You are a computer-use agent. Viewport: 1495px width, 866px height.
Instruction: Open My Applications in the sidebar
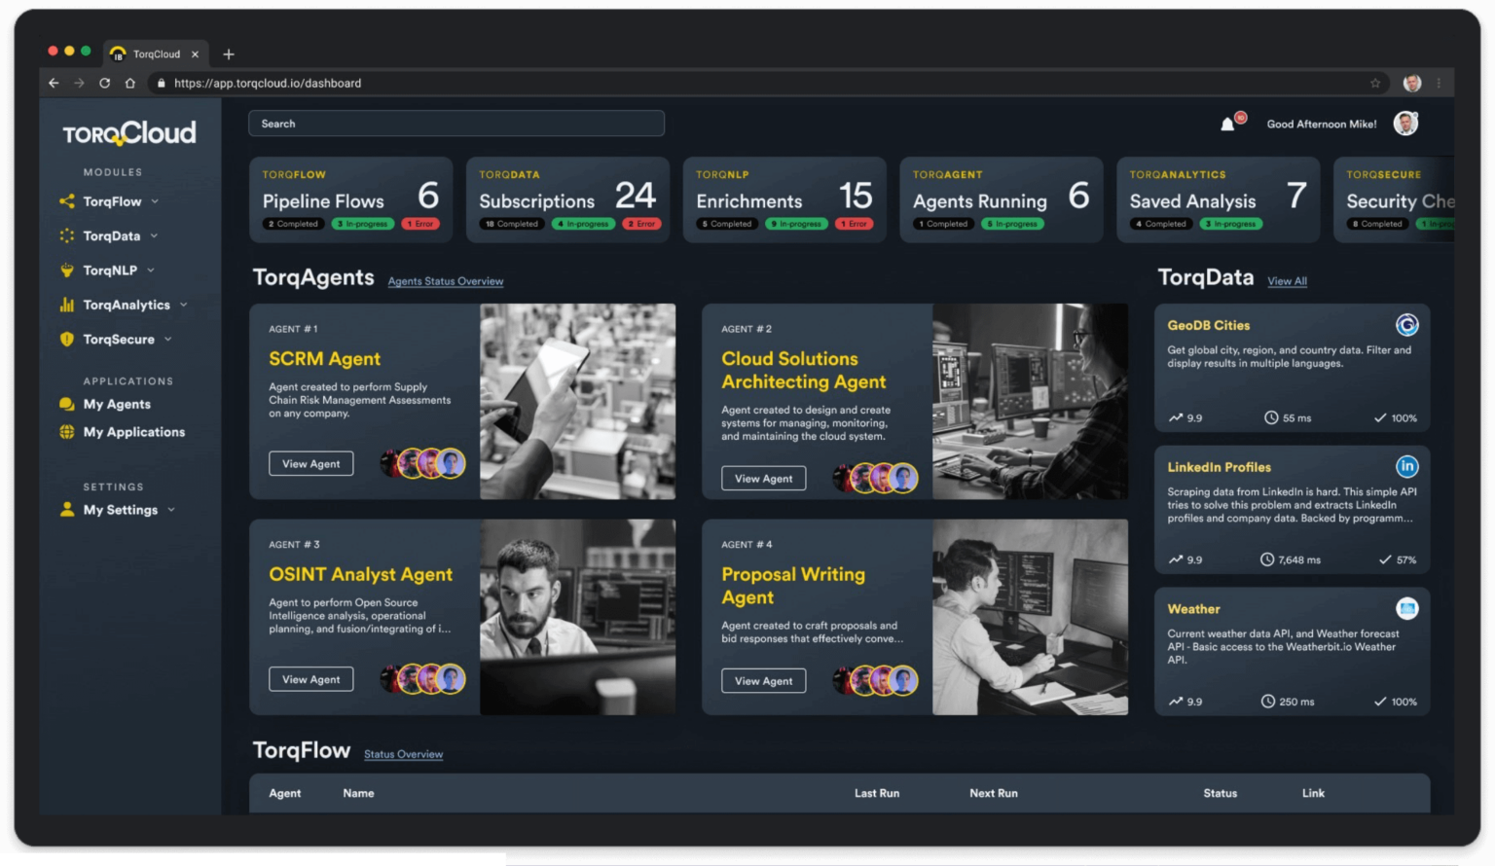(133, 432)
